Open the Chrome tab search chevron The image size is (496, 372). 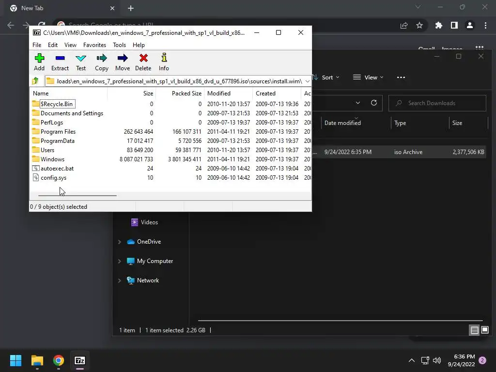point(418,7)
